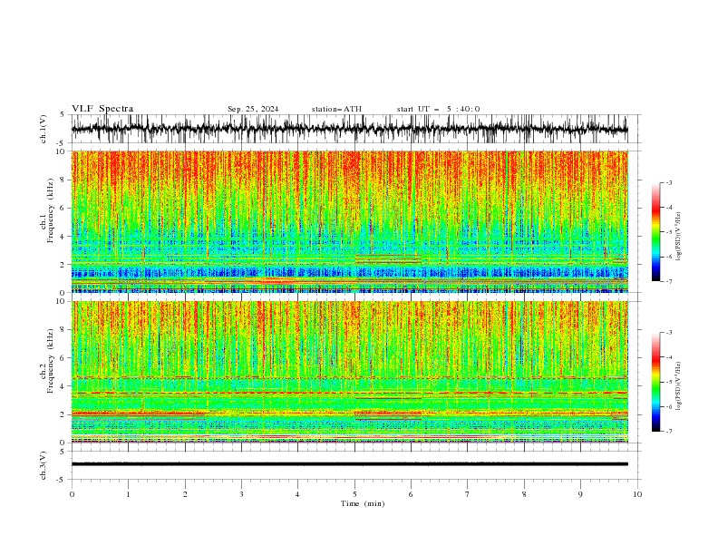Image resolution: width=718 pixels, height=555 pixels.
Task: Click the "station=ATH" label
Action: click(336, 109)
